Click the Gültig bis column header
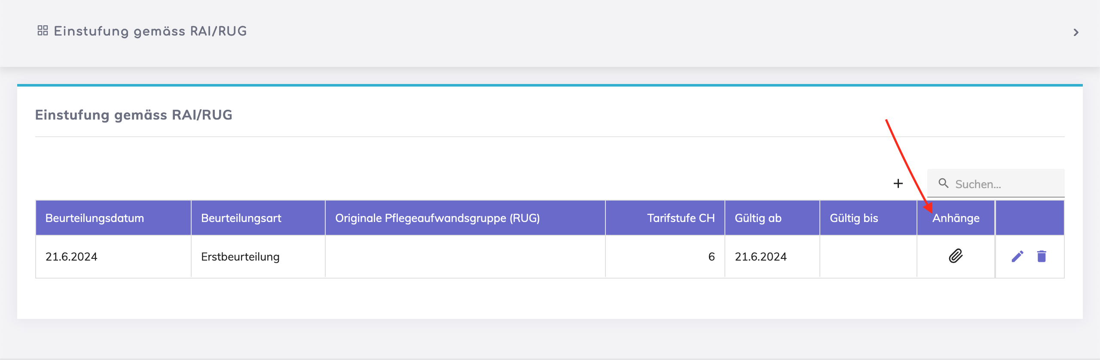Viewport: 1100px width, 360px height. [854, 218]
